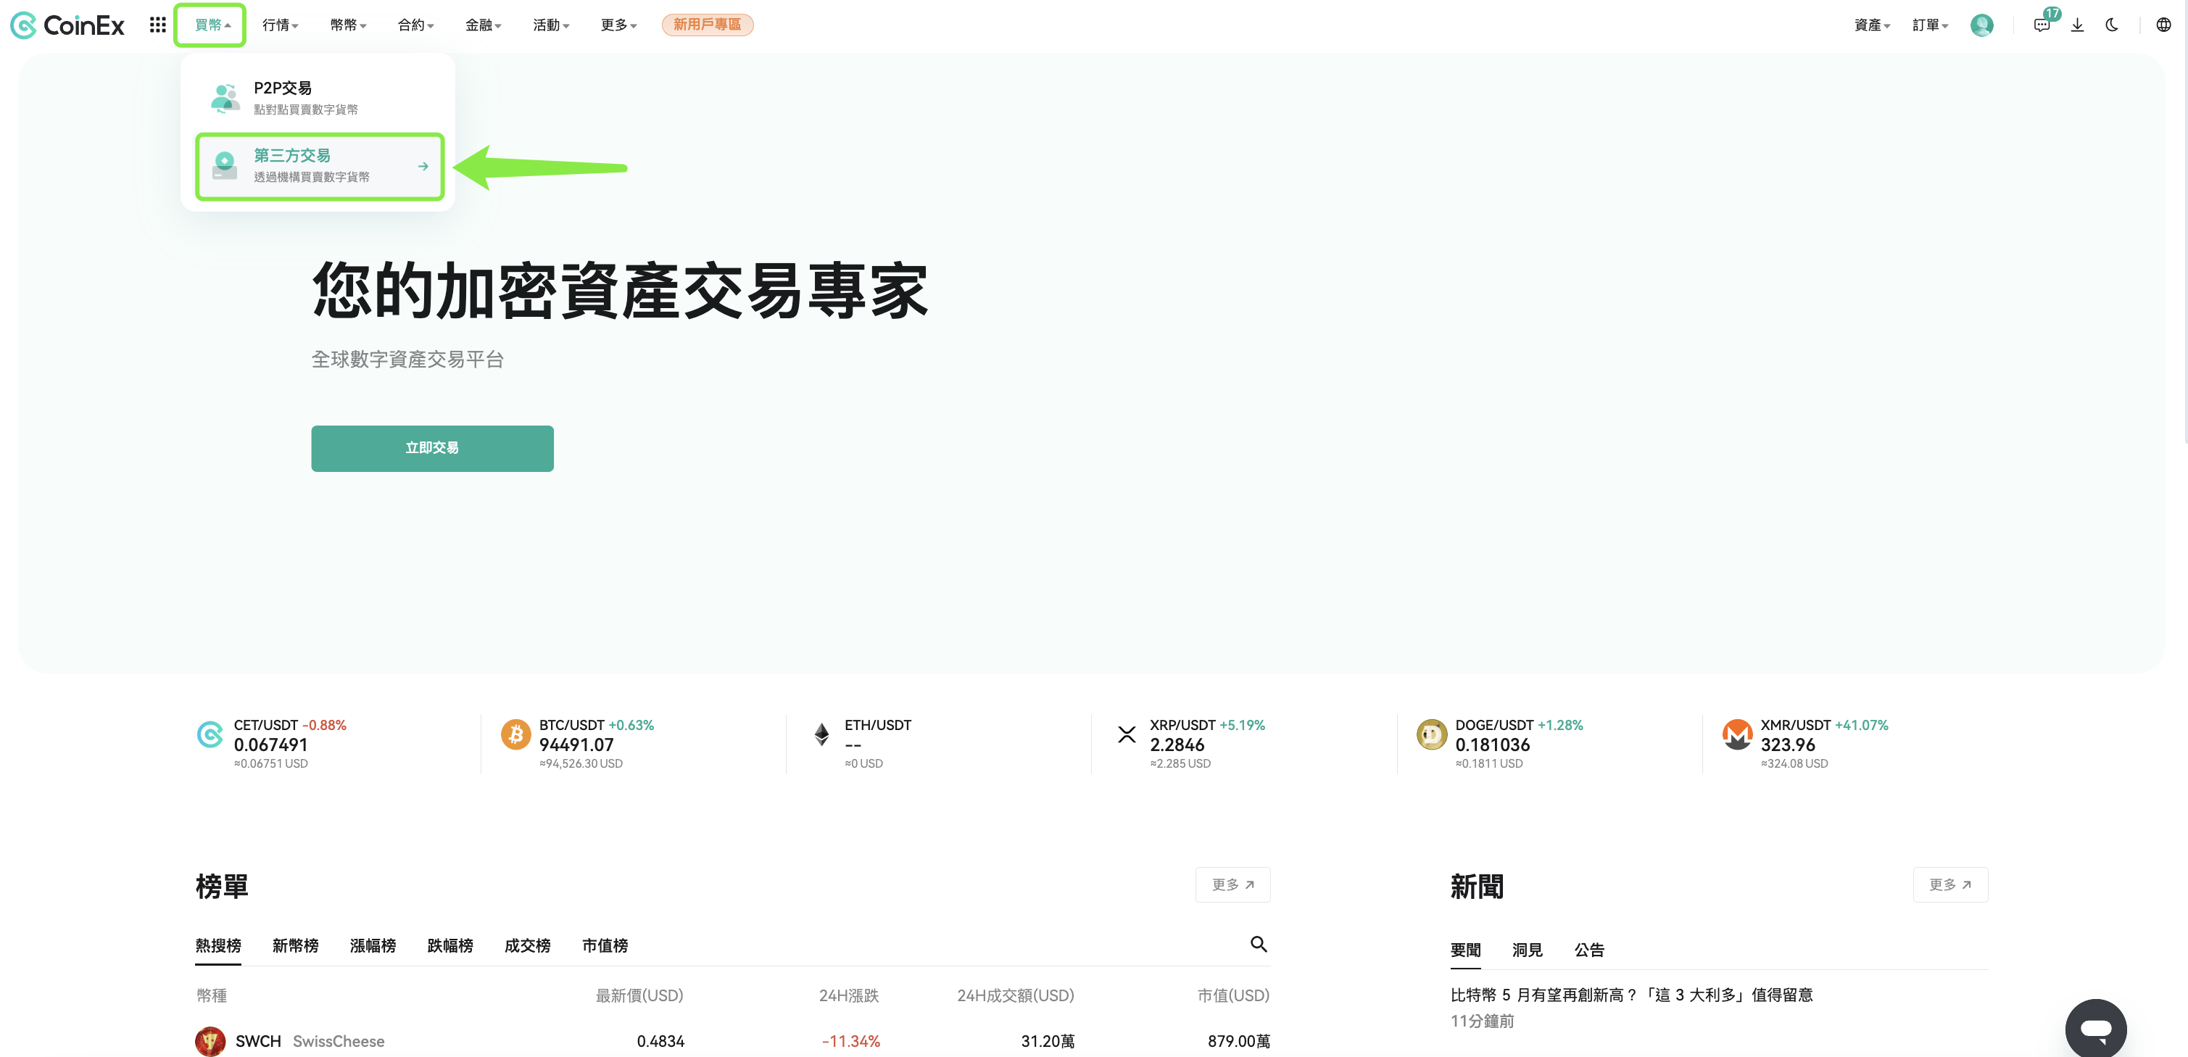Click the 新用戶專區 badge button
Screen dimensions: 2188x1057
(x=708, y=25)
